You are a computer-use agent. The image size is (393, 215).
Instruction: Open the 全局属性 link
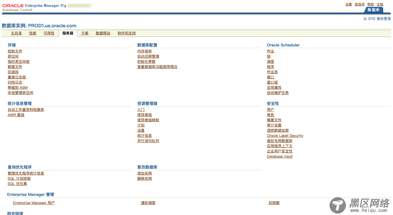(274, 88)
